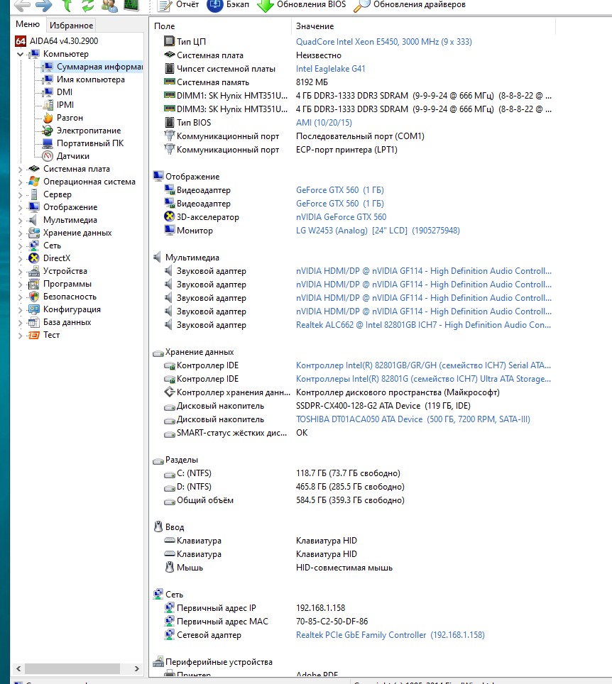Open the QuadCore Intel Xeon E5450 link
Screen dimensions: 612x684
383,42
